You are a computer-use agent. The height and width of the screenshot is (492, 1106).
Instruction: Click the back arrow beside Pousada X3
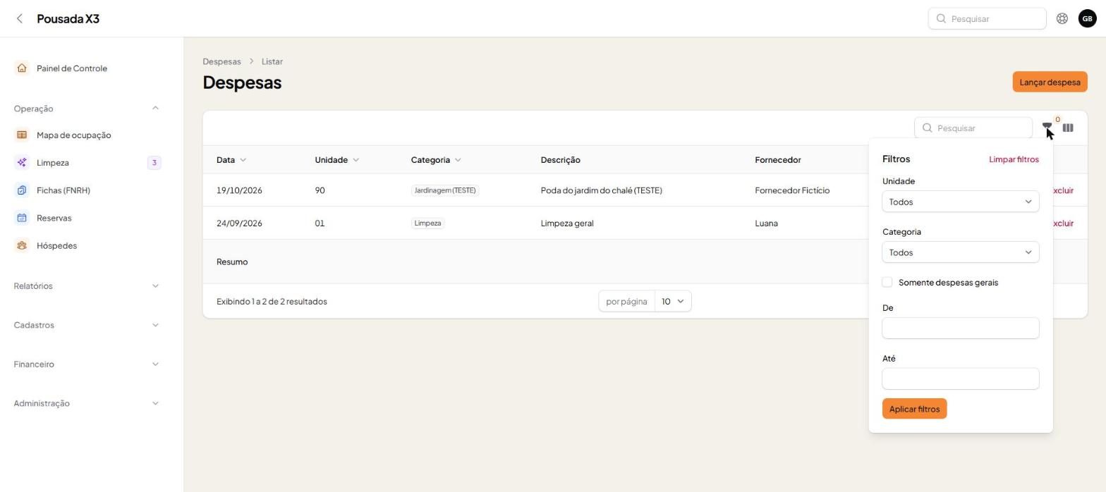point(20,18)
